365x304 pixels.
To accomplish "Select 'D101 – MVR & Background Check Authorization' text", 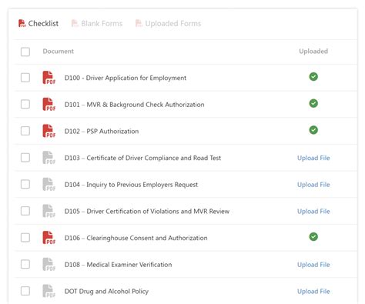I will 134,105.
